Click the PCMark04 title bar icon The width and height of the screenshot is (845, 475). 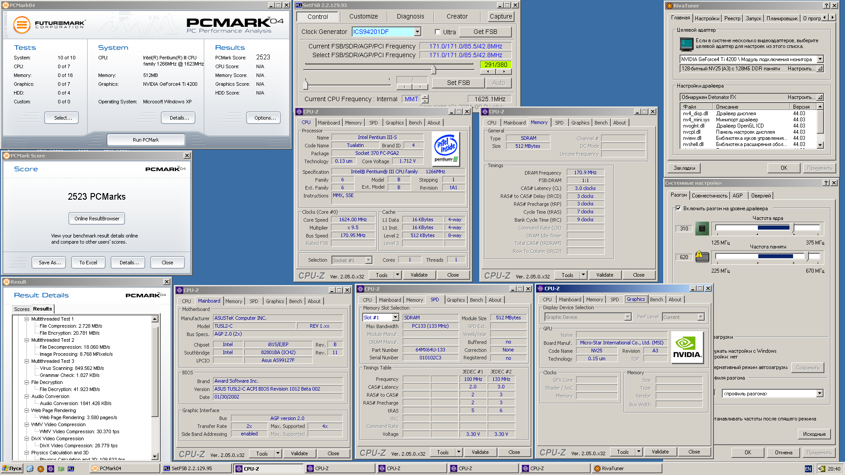pyautogui.click(x=6, y=5)
